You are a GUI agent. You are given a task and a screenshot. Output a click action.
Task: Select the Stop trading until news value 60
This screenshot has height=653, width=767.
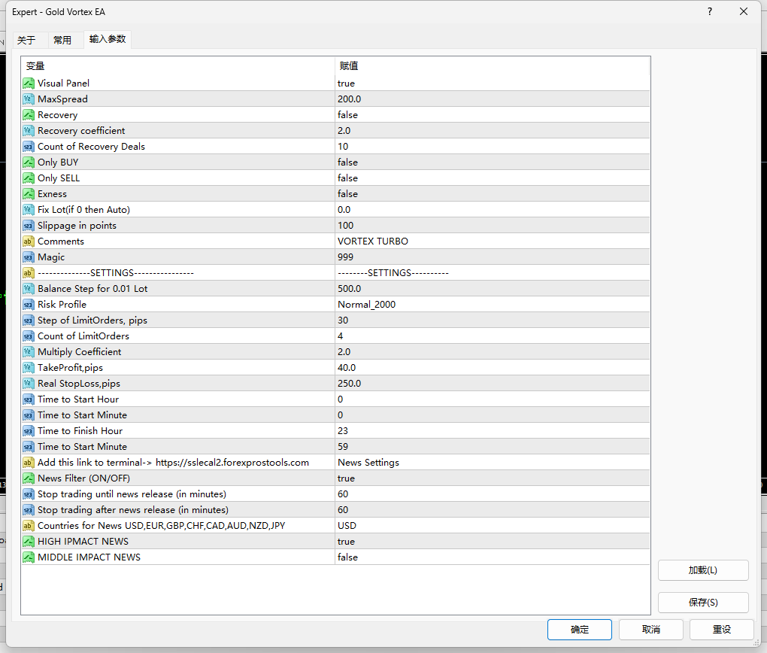[x=343, y=494]
